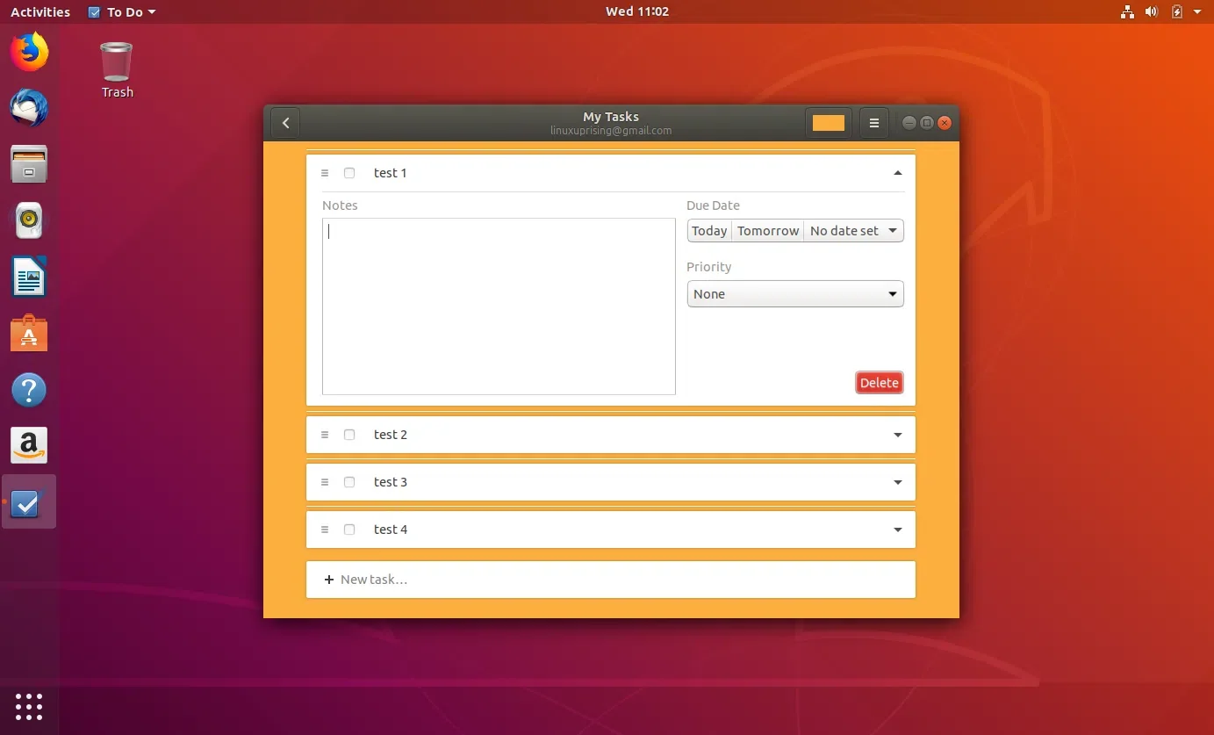
Task: Set due date to Today
Action: (709, 231)
